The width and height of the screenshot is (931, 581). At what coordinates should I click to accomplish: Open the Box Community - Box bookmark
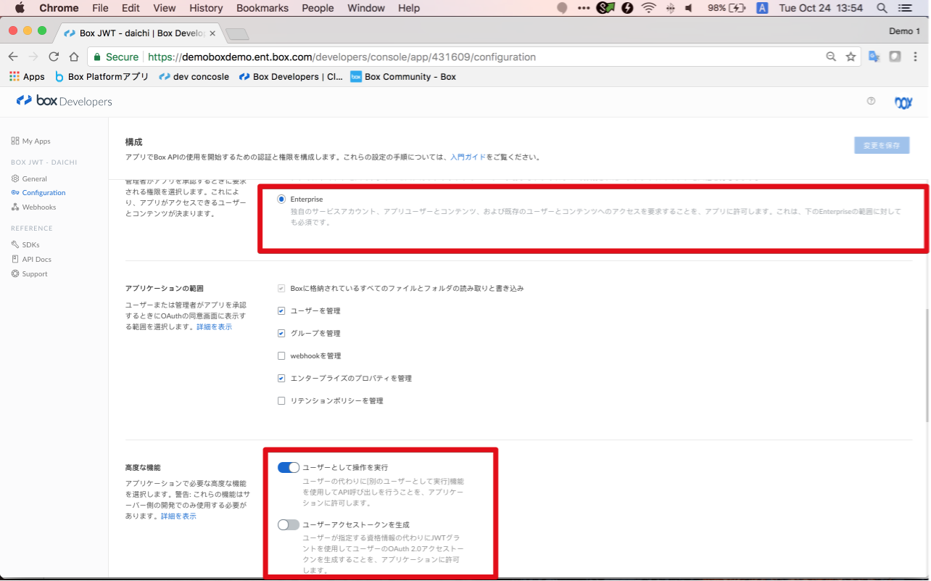[x=403, y=76]
